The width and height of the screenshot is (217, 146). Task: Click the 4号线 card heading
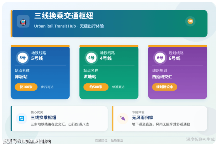106,59
